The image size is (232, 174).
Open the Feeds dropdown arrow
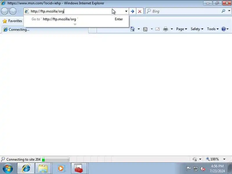coord(152,29)
